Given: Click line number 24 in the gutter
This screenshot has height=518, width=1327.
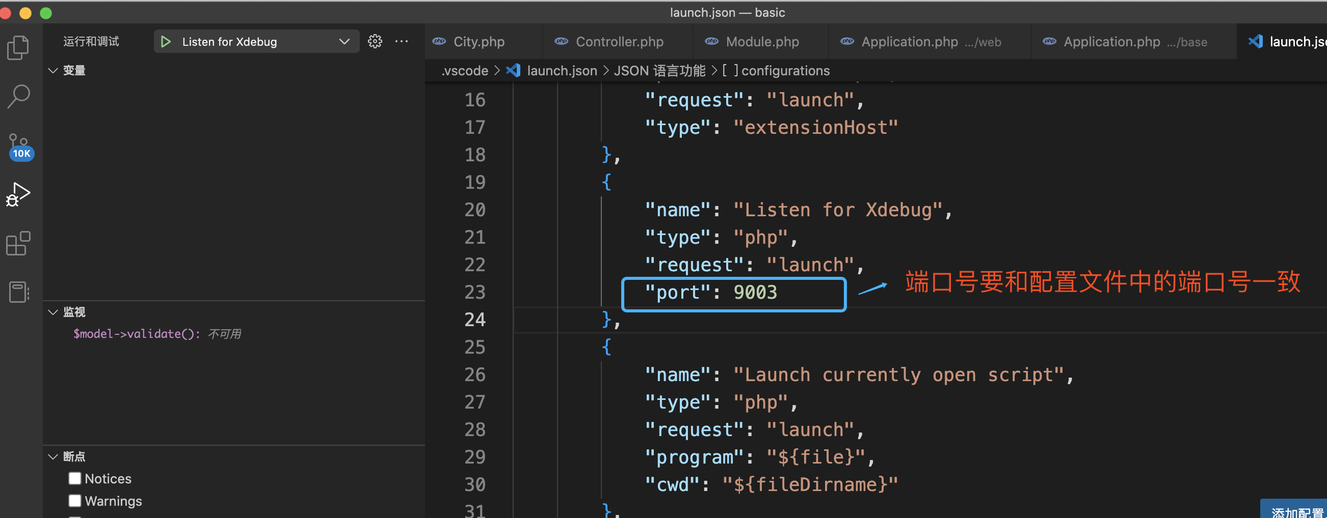Looking at the screenshot, I should click(x=475, y=320).
